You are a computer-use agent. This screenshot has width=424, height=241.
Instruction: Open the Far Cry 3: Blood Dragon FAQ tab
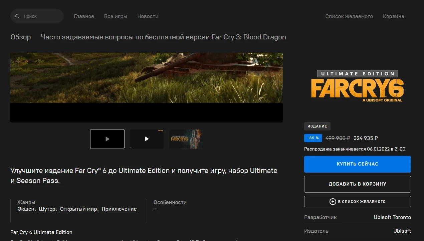coord(163,37)
